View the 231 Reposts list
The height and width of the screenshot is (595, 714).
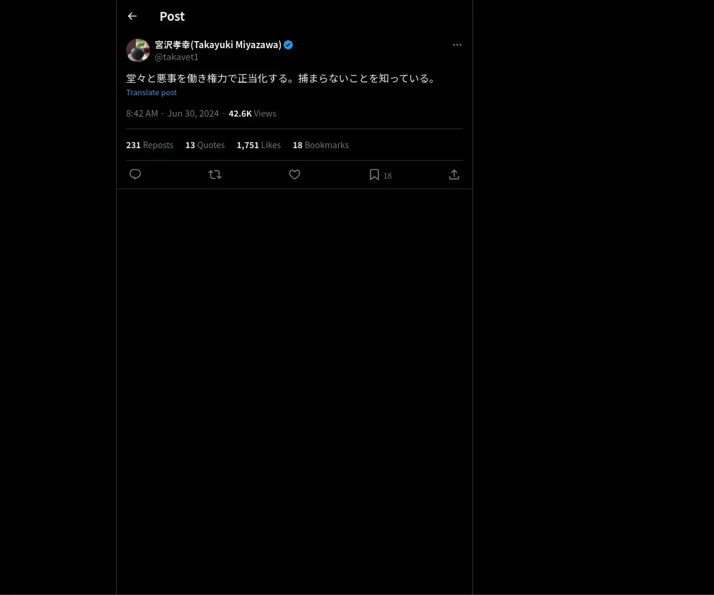pyautogui.click(x=150, y=145)
